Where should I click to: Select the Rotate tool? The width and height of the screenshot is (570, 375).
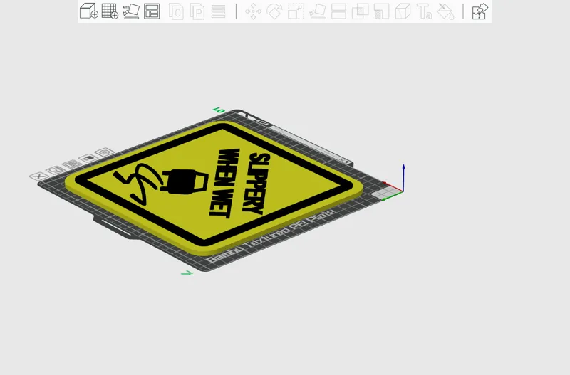[x=274, y=11]
